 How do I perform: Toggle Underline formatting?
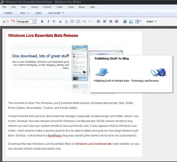pyautogui.click(x=54, y=22)
